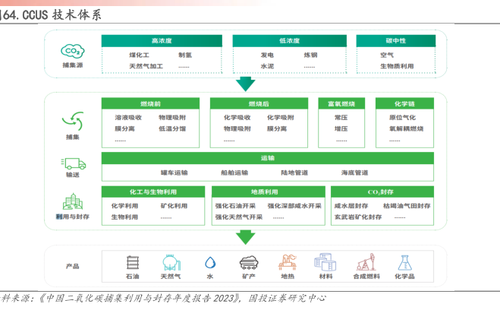Select the oil (石油) barrel icon
Image resolution: width=500 pixels, height=310 pixels.
(x=133, y=264)
